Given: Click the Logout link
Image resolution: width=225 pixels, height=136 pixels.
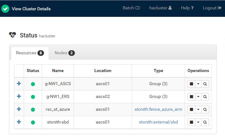Looking at the screenshot, I should tap(212, 8).
